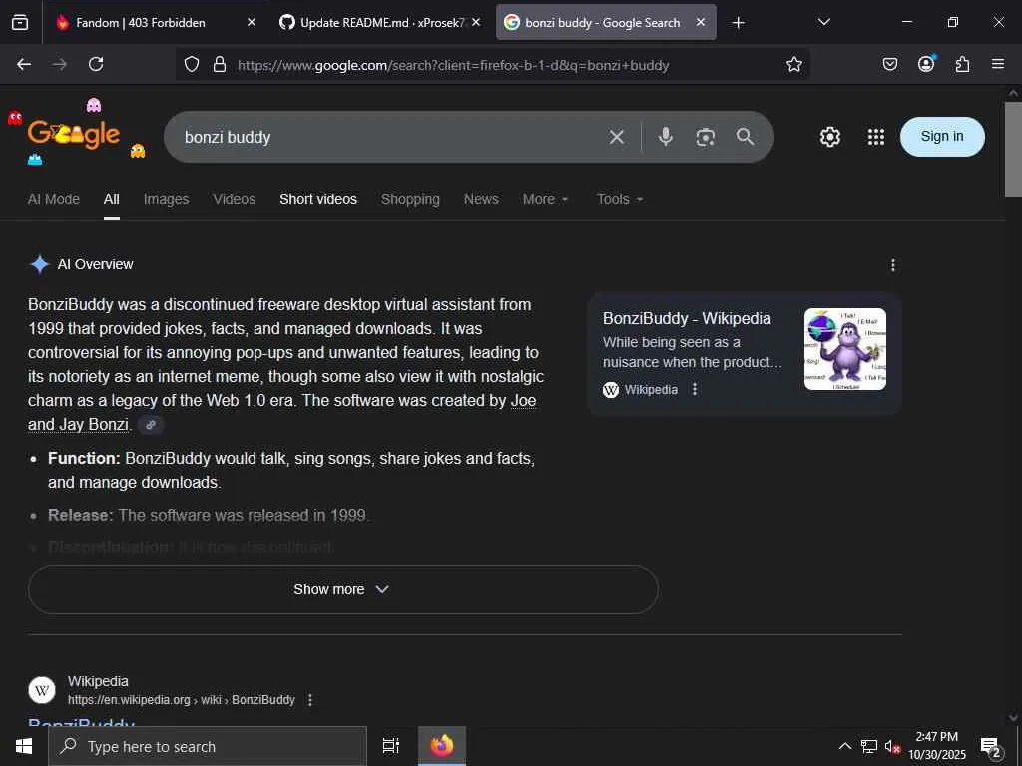Image resolution: width=1022 pixels, height=766 pixels.
Task: Clear the search box text
Action: point(617,137)
